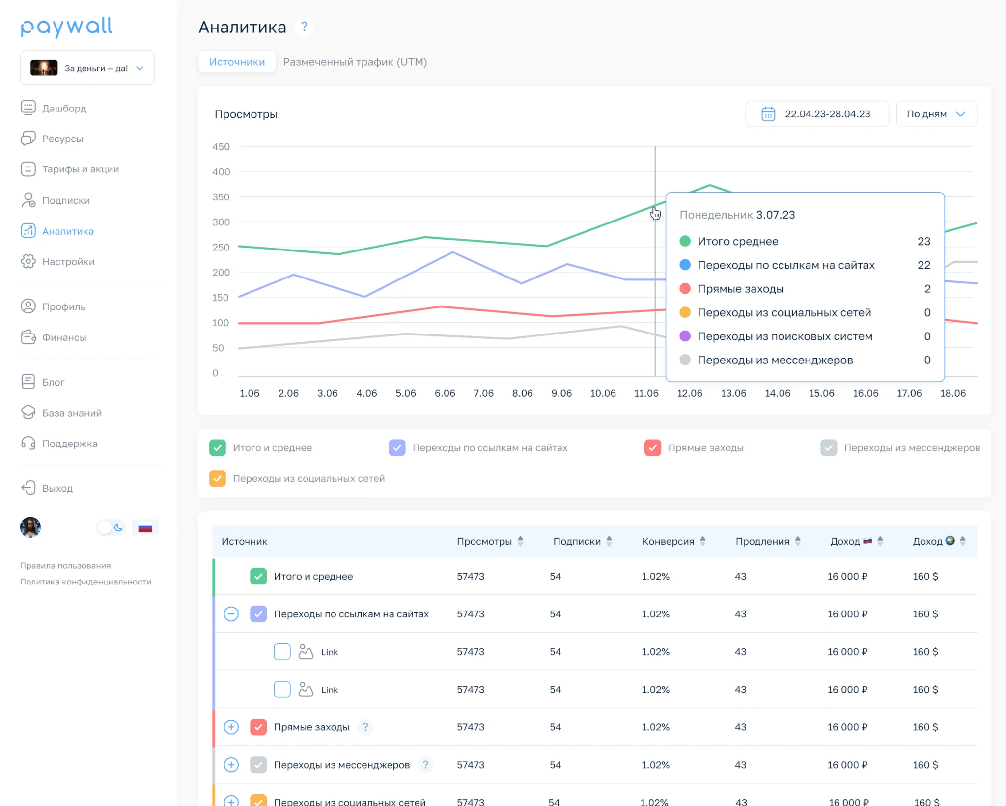Select the Источники tab
This screenshot has width=1006, height=806.
point(237,62)
